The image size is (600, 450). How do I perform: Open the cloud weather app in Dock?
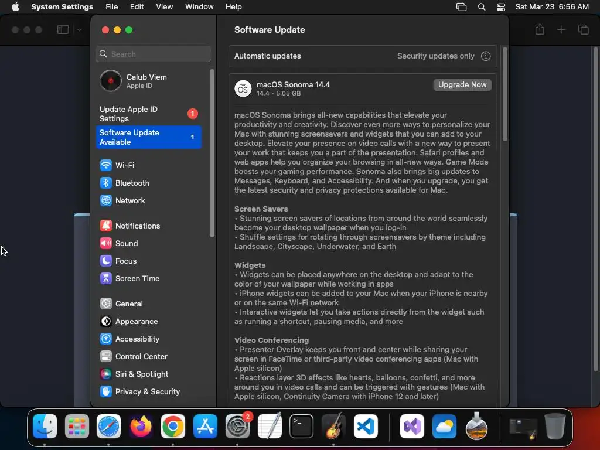[444, 427]
